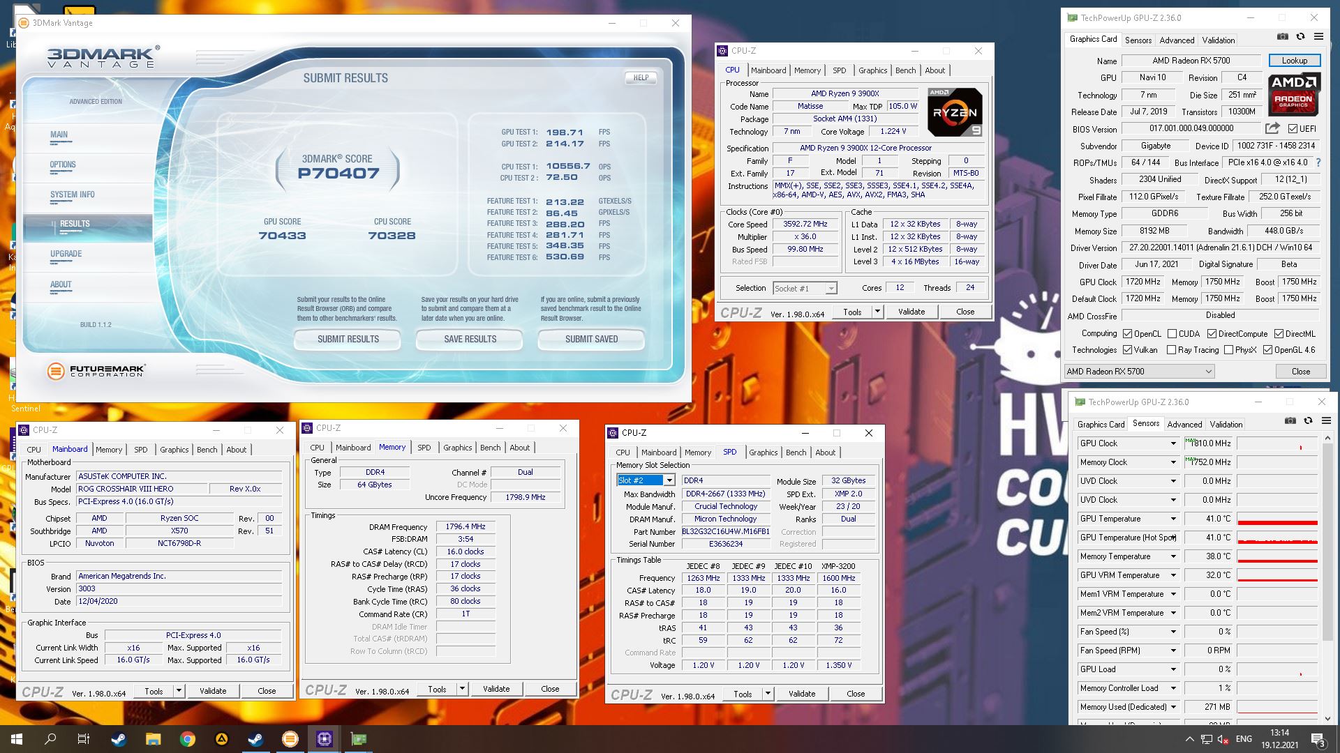Image resolution: width=1340 pixels, height=753 pixels.
Task: Toggle the PhysX checkbox
Action: (1228, 350)
